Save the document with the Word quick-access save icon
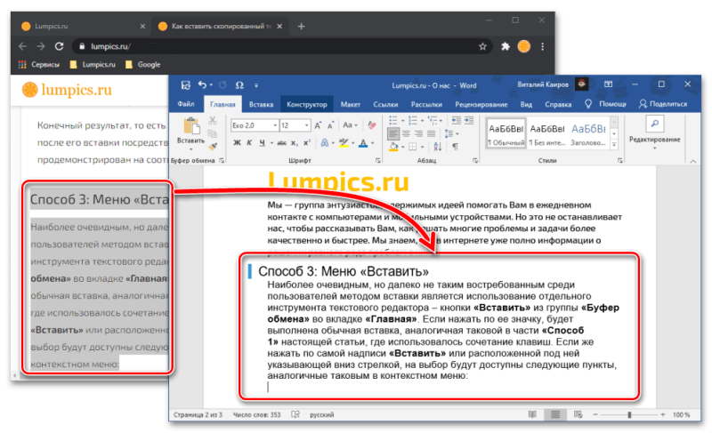The width and height of the screenshot is (712, 433). (x=185, y=85)
